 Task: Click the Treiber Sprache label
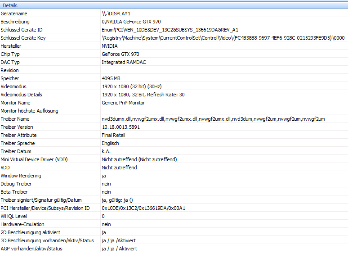[x=18, y=143]
